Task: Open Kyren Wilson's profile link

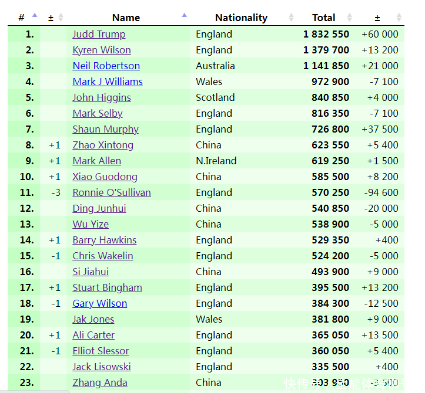Action: tap(102, 50)
